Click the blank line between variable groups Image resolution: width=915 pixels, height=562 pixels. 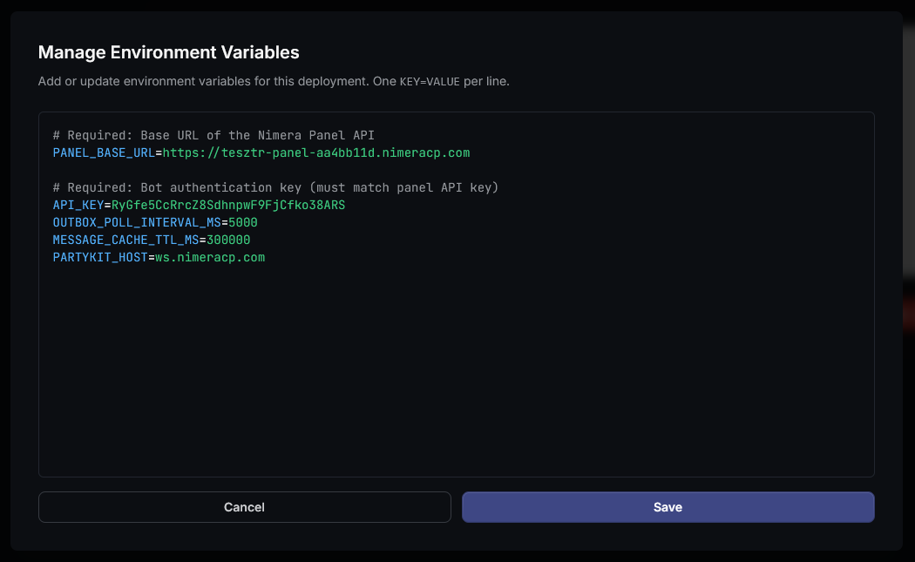[261, 170]
